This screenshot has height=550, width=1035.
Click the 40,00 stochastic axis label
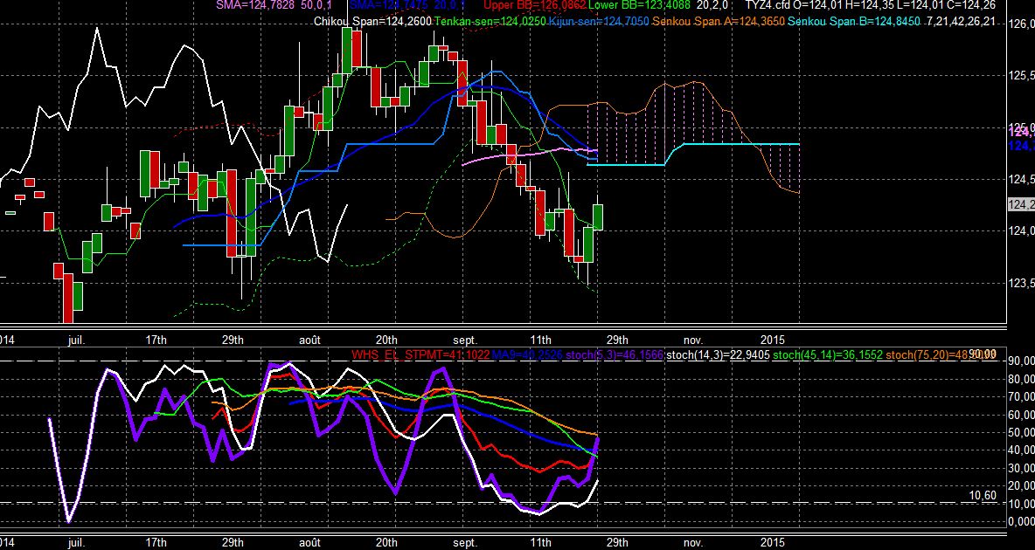pos(1022,450)
